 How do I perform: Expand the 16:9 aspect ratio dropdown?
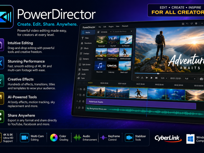click(x=164, y=78)
